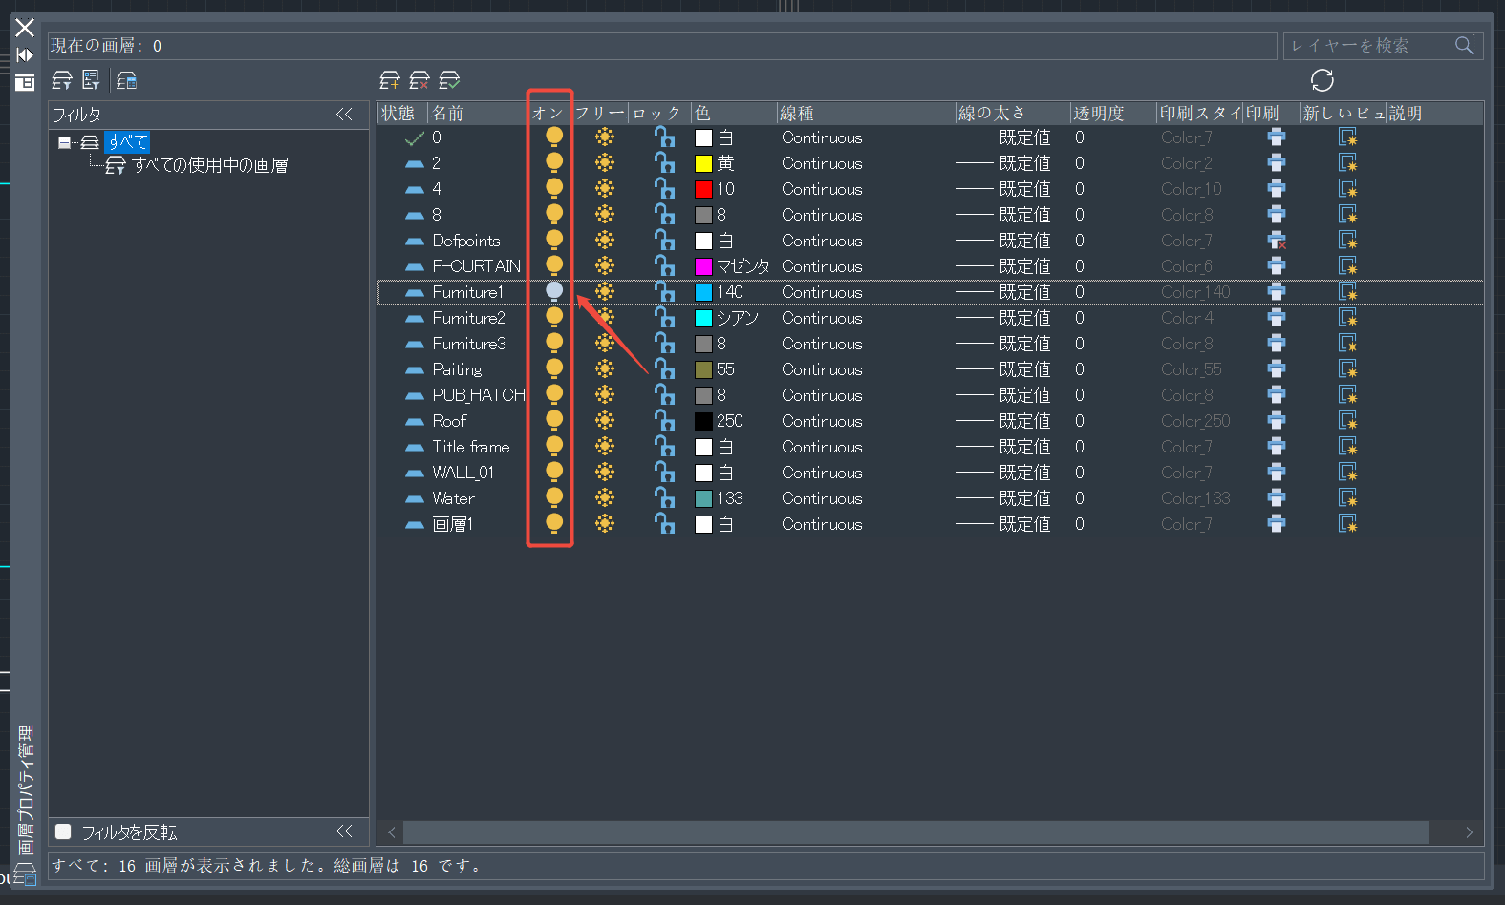Collapse the フィルタ panel with top chevrons
The image size is (1505, 905).
tap(345, 114)
